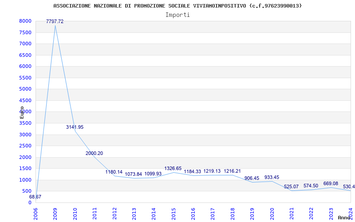Image resolution: width=355 pixels, height=222 pixels.
Task: Select the 2015 year axis label
Action: (174, 214)
